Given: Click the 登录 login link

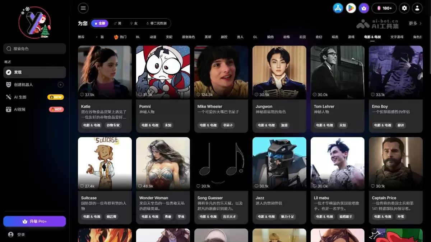Looking at the screenshot, I should click(21, 234).
